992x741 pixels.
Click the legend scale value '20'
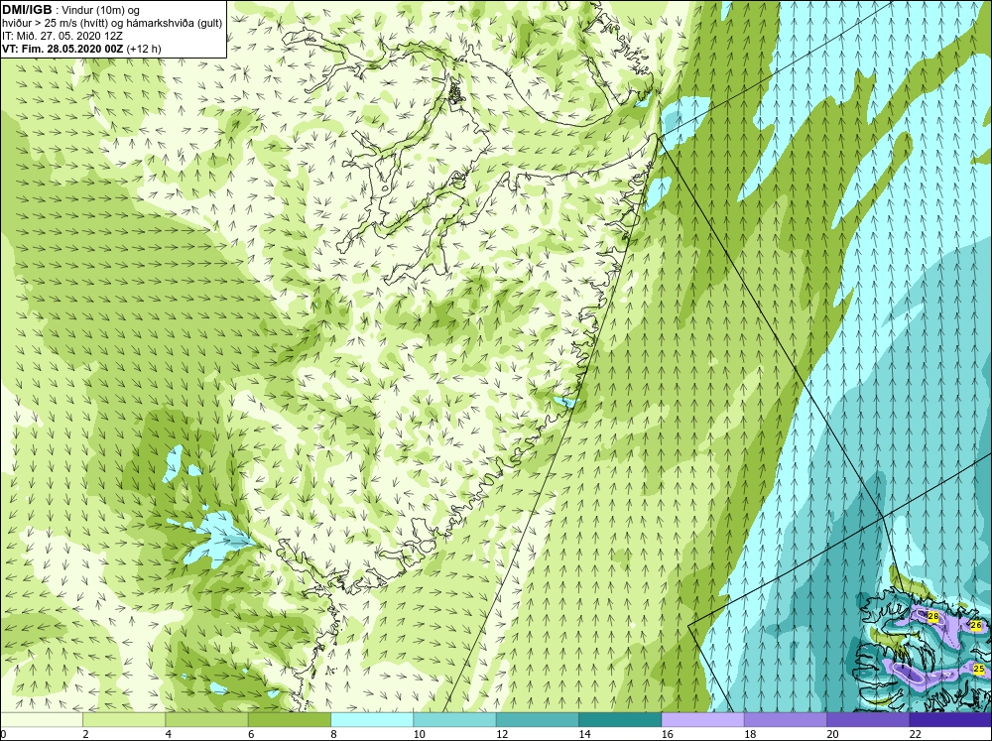pos(832,734)
